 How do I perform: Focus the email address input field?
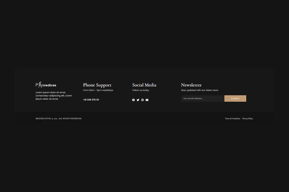202,99
